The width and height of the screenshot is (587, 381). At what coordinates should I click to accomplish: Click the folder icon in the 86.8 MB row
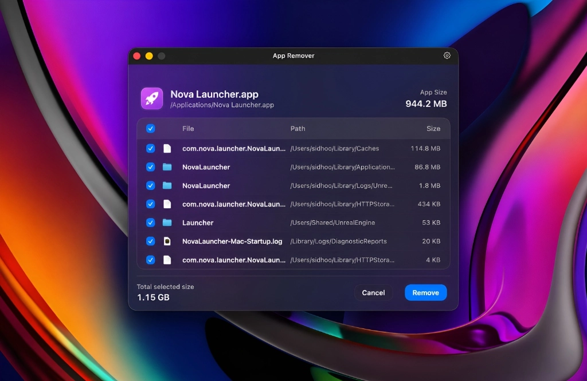[167, 167]
